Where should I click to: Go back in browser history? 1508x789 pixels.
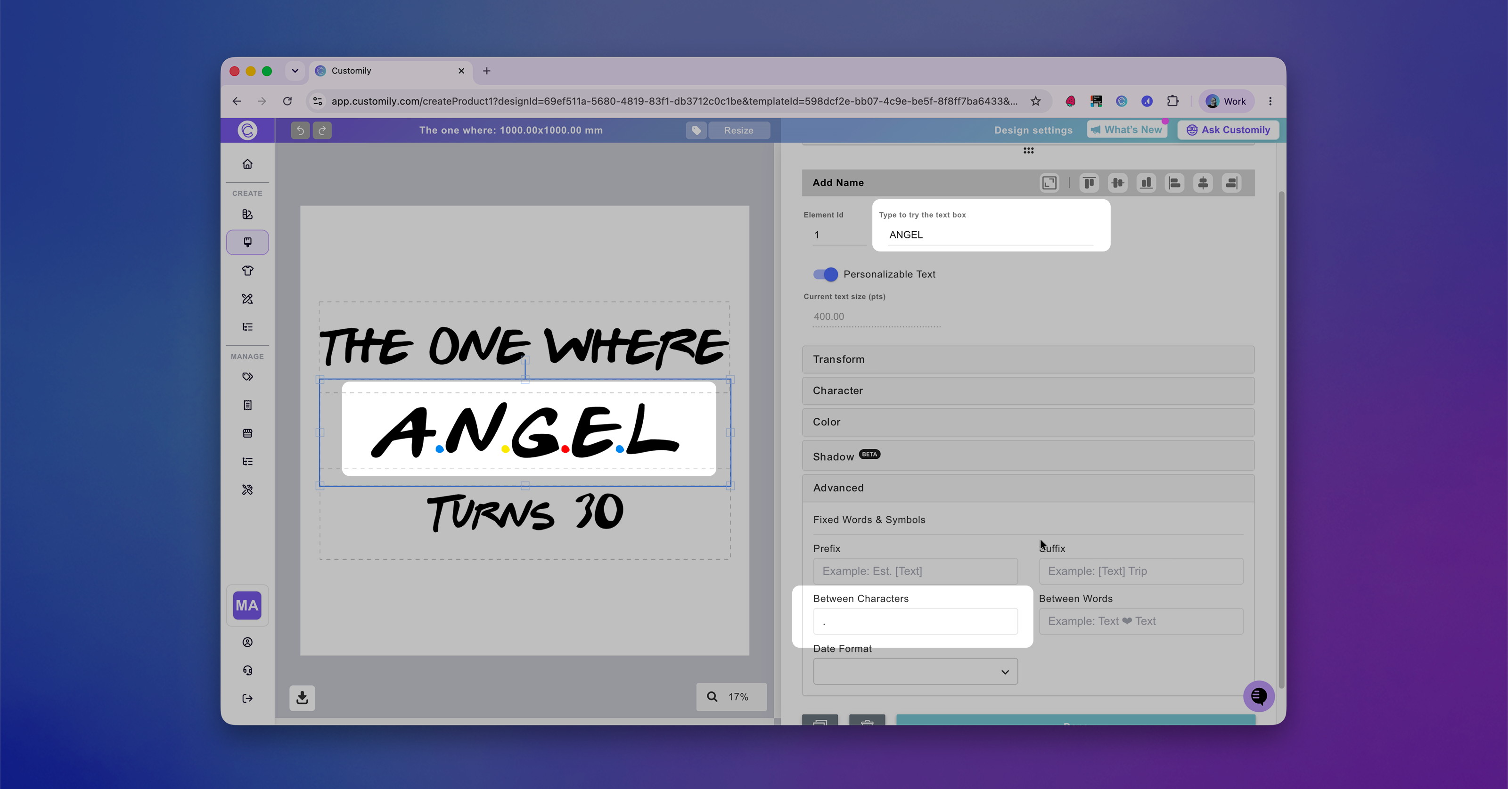237,101
